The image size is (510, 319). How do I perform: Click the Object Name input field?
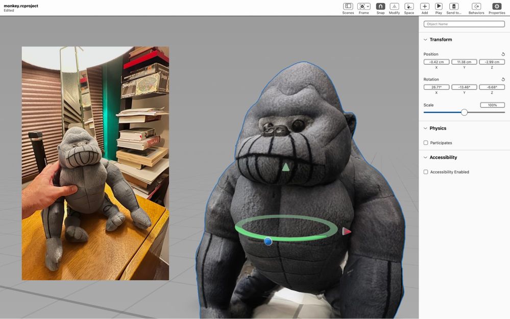click(x=464, y=23)
